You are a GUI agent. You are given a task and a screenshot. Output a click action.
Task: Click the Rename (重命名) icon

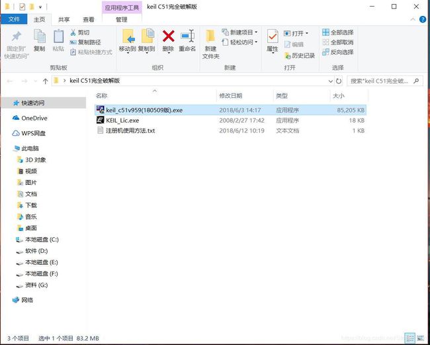point(187,36)
